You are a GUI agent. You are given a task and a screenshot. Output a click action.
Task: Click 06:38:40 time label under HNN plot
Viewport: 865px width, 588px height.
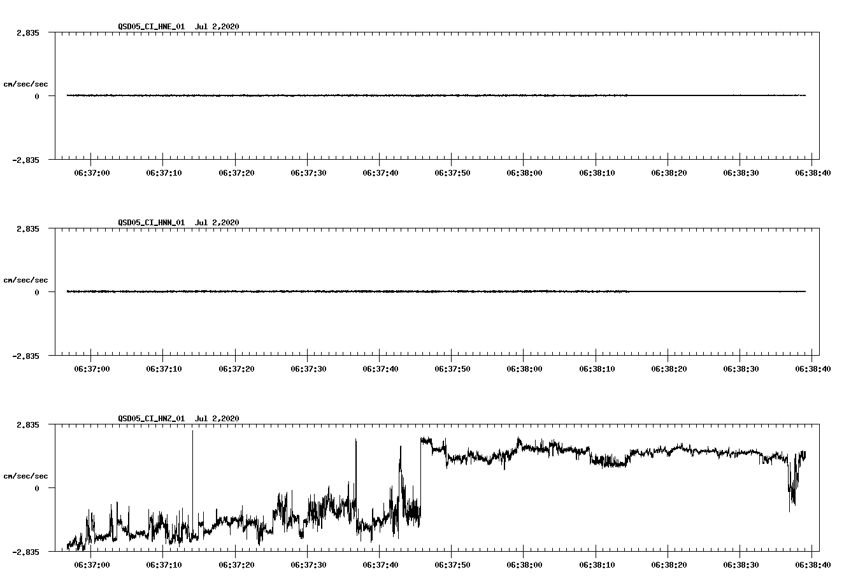pyautogui.click(x=812, y=368)
